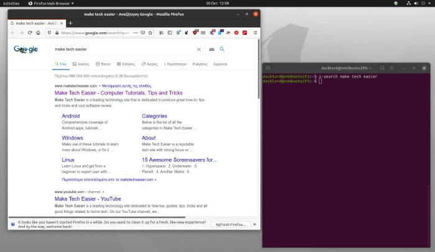
Task: Open the Firefox home page icon
Action: [39, 33]
